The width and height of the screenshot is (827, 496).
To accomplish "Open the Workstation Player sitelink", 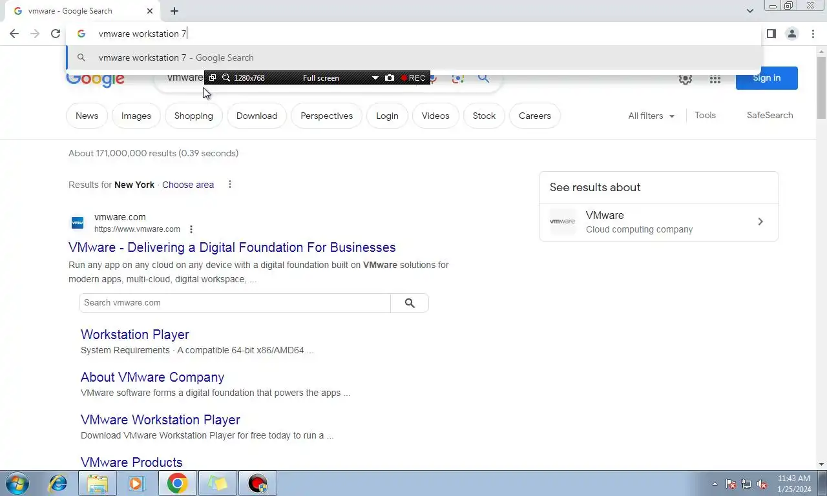I will 135,335.
